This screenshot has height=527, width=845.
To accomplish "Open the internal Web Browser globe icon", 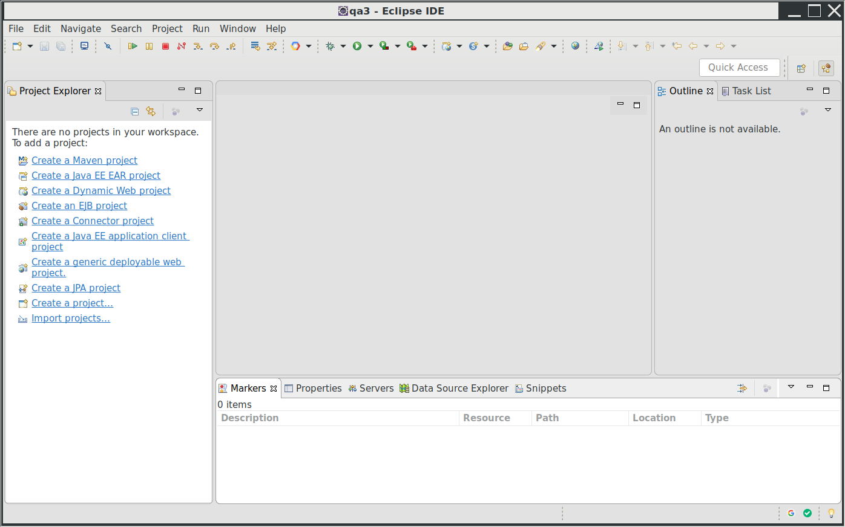I will click(x=574, y=46).
